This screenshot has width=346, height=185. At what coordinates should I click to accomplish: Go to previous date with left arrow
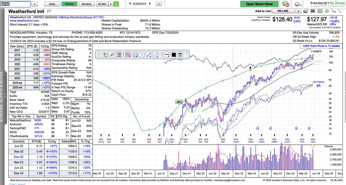coord(130,4)
